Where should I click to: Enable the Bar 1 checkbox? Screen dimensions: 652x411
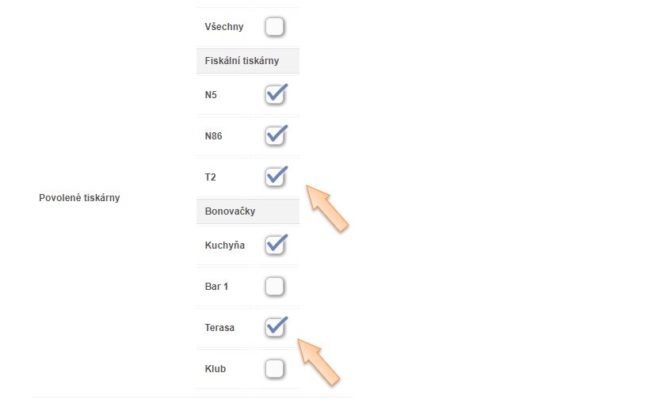pos(274,287)
